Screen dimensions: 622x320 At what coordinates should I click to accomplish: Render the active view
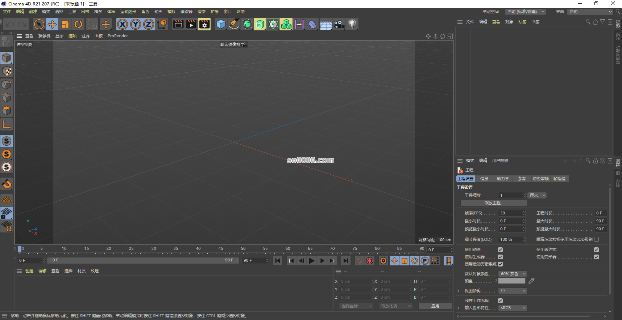point(178,24)
